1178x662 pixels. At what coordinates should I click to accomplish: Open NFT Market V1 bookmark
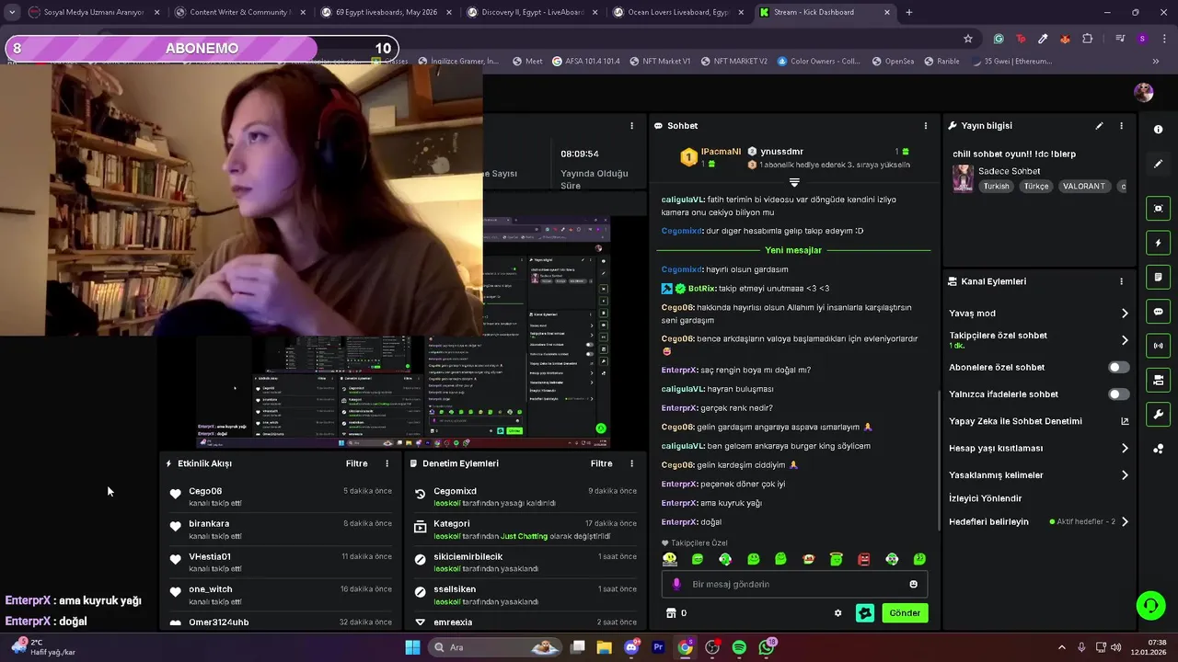tap(660, 62)
